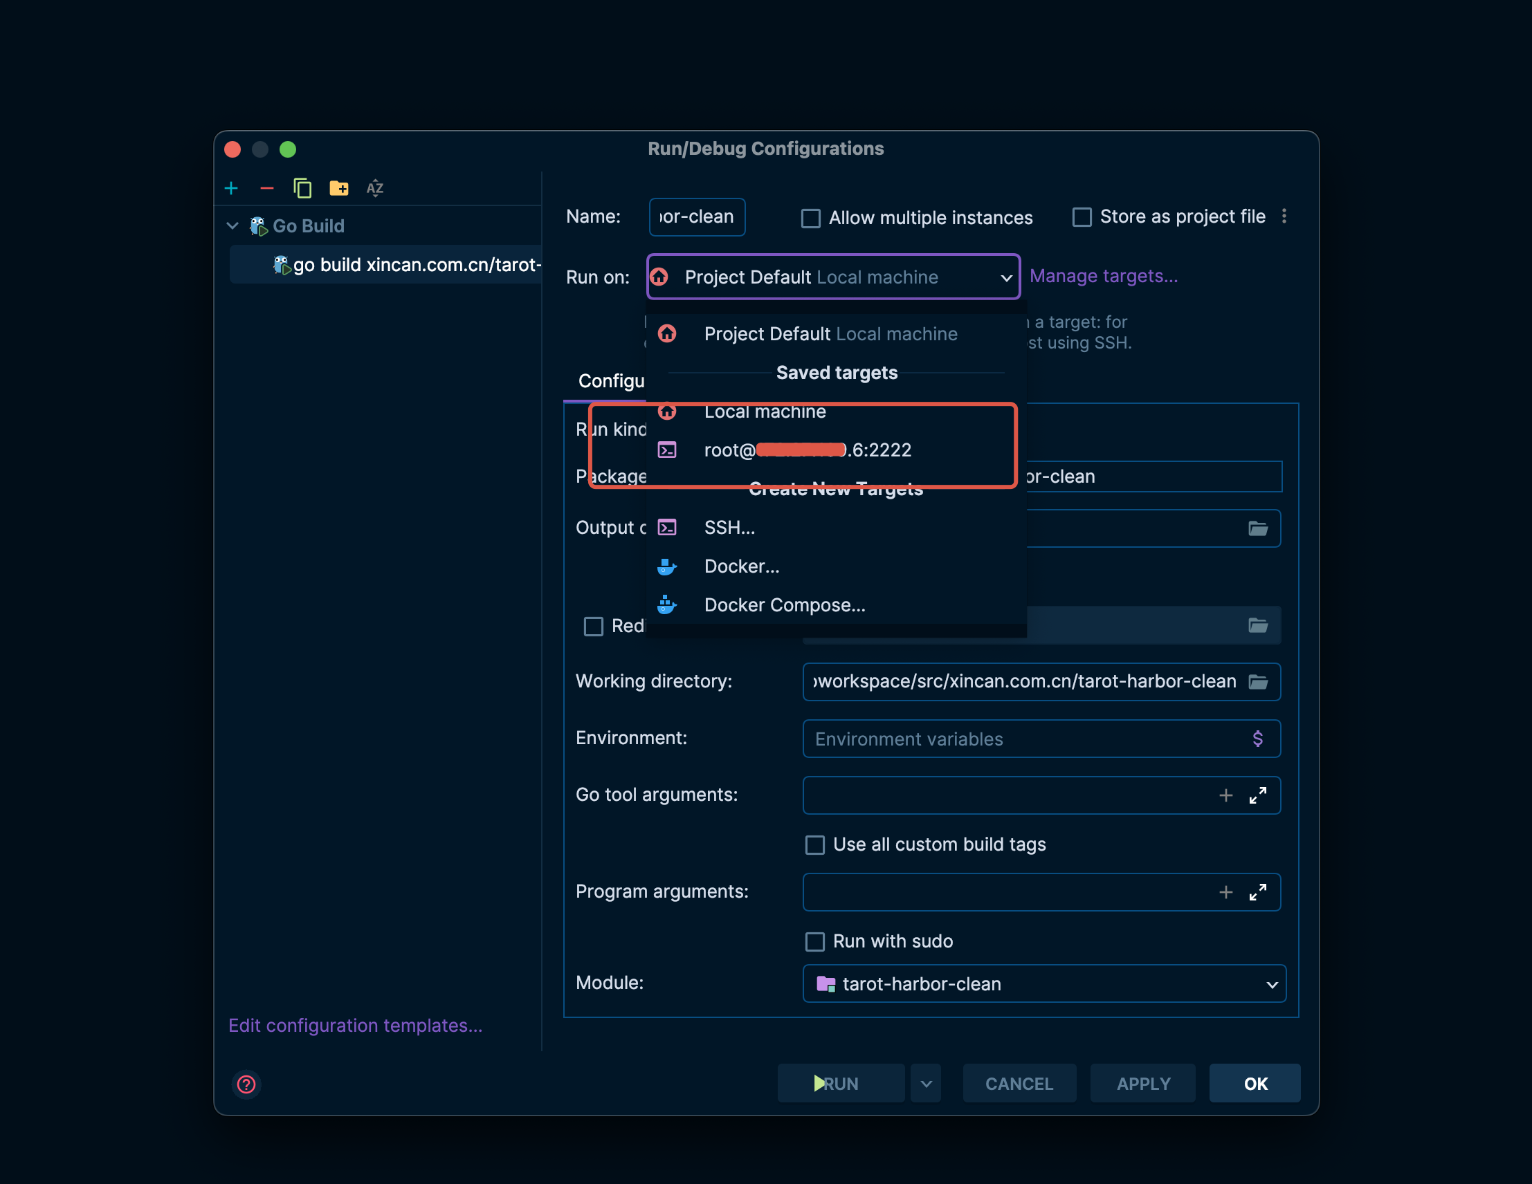The width and height of the screenshot is (1532, 1184).
Task: Create new folder with the folder-plus icon
Action: pyautogui.click(x=339, y=188)
